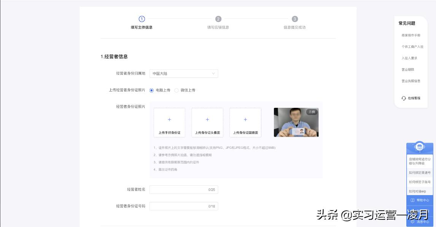
Task: Click the 上传身份证国徽面 plus icon
Action: [245, 119]
